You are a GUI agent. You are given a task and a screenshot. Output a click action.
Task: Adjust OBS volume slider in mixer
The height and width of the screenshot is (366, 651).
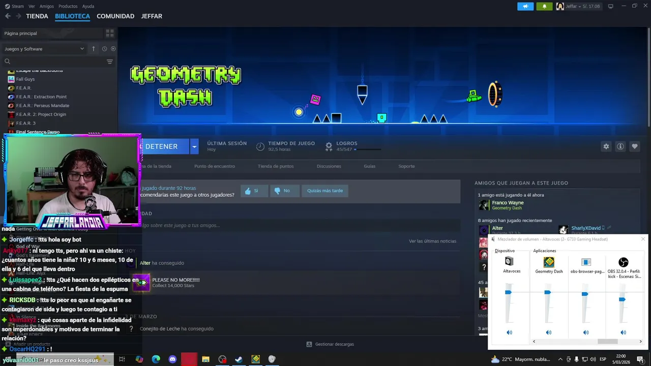(622, 299)
